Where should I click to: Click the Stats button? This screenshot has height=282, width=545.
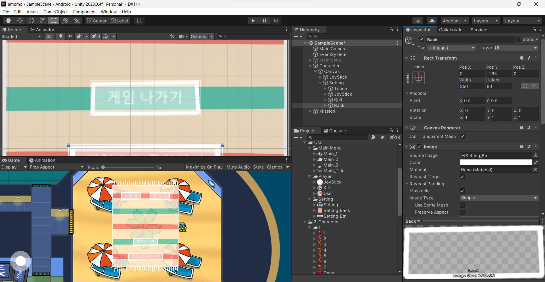[x=258, y=167]
